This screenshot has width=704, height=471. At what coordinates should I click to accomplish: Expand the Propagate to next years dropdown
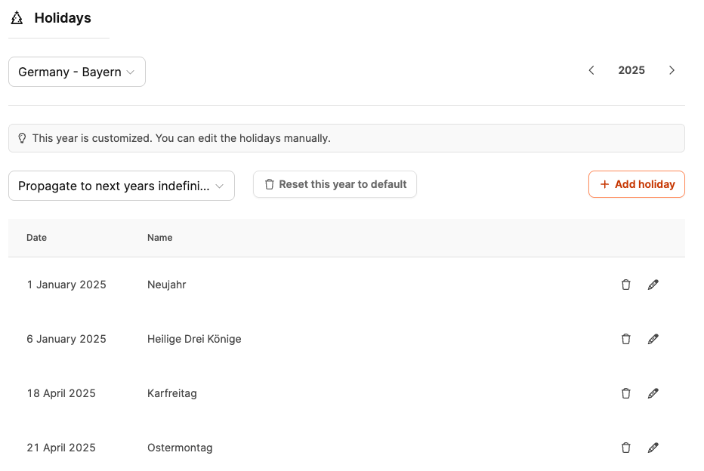coord(122,186)
